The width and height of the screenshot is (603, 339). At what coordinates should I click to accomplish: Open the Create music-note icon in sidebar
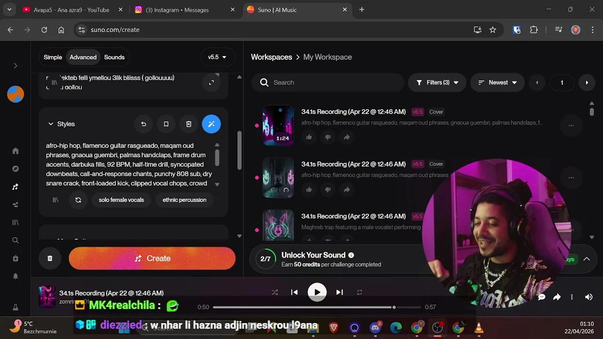[16, 187]
